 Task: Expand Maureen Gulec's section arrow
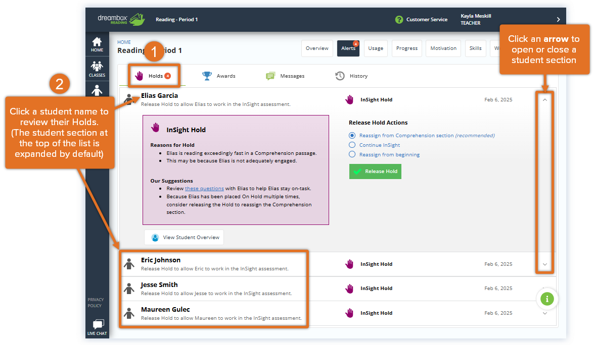click(545, 313)
